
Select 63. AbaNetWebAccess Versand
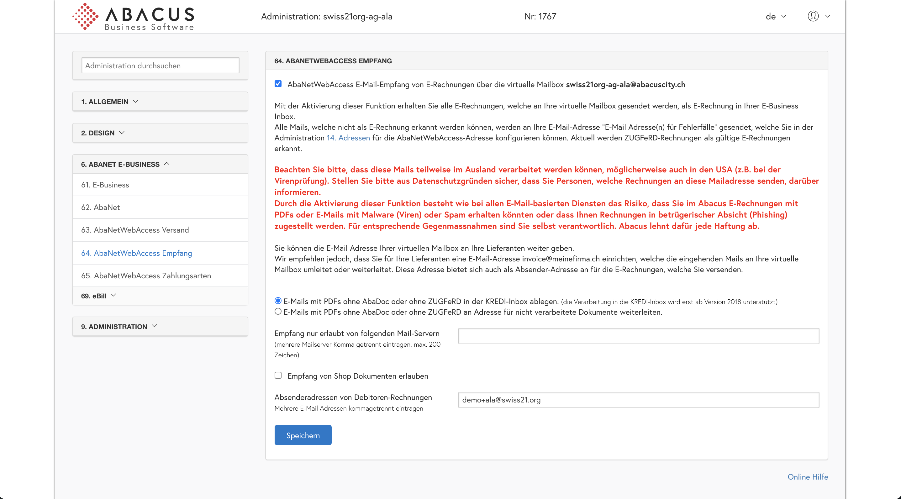135,230
